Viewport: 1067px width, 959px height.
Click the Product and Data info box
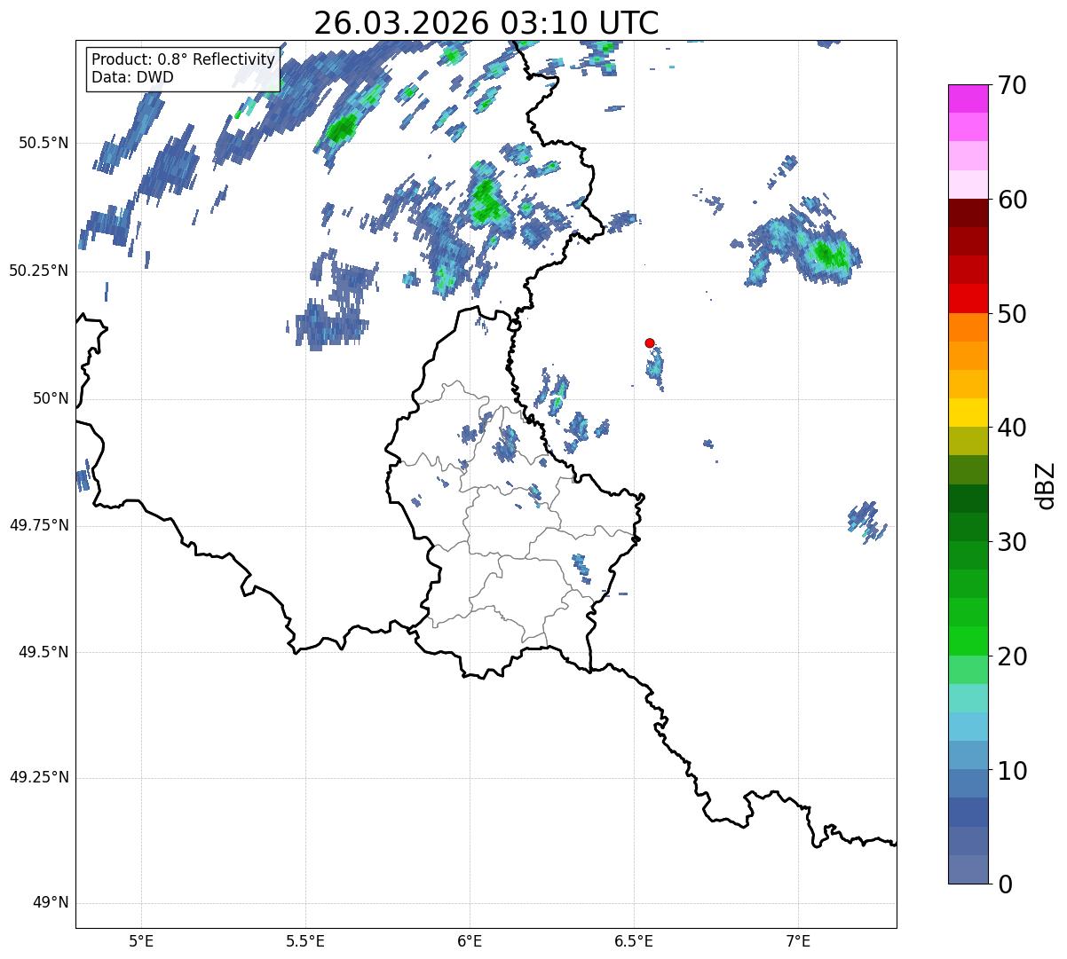tap(183, 68)
